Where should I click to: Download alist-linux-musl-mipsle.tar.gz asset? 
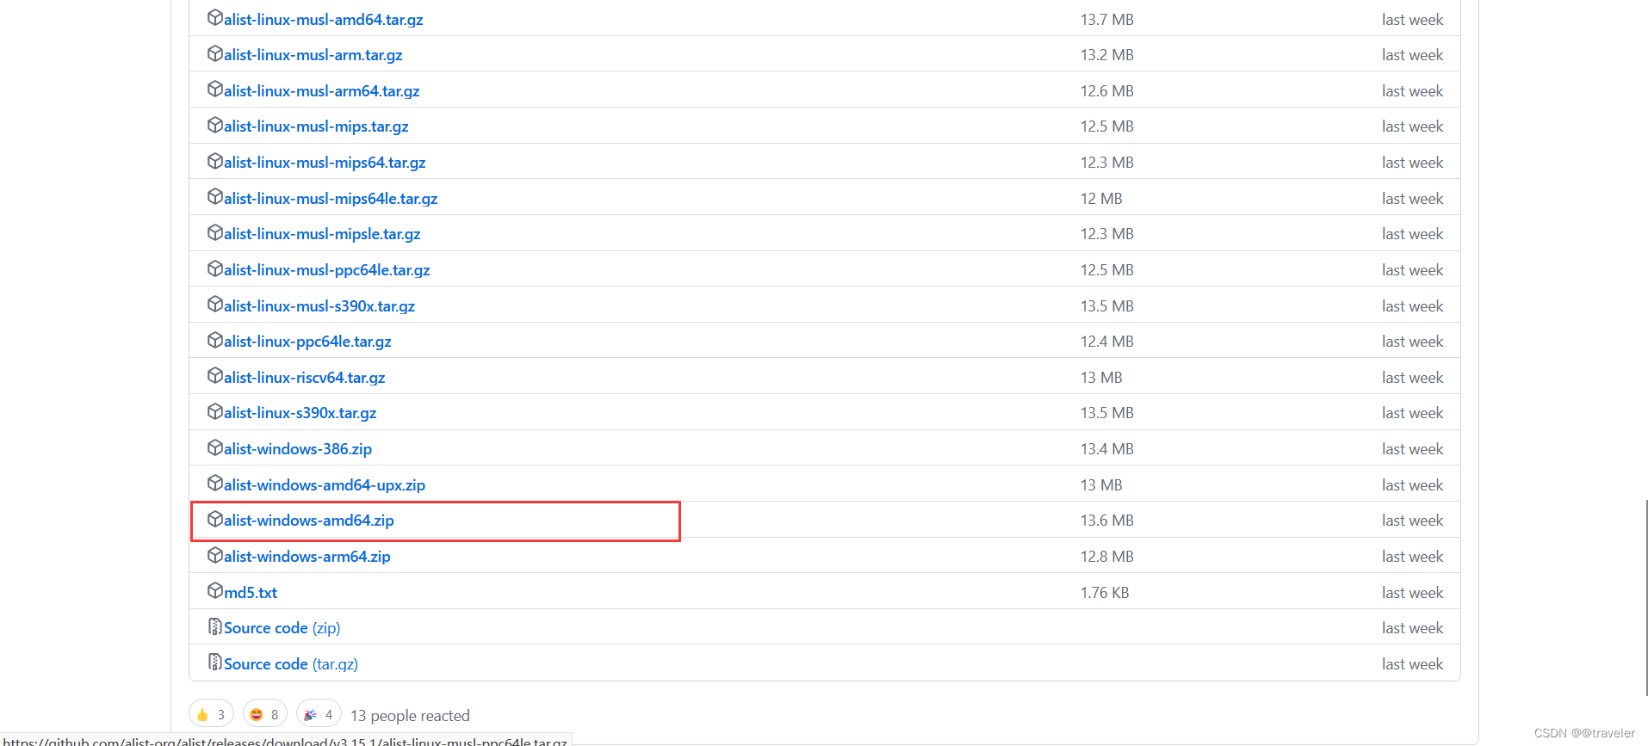click(x=322, y=234)
